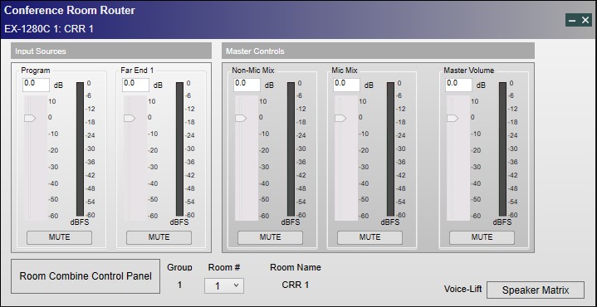Mute the Master Volume
This screenshot has height=307, width=597.
482,237
